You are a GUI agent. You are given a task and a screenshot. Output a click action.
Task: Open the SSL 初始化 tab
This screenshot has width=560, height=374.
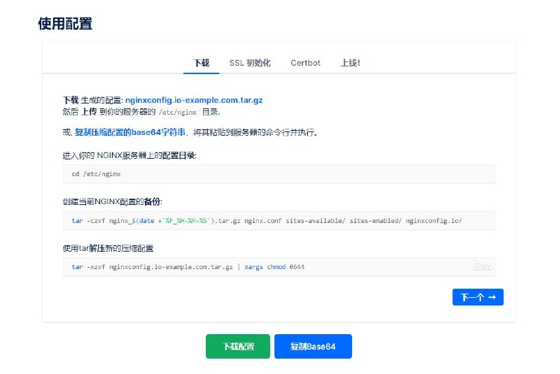250,63
